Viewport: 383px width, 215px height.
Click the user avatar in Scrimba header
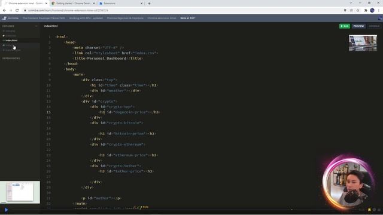pos(381,18)
